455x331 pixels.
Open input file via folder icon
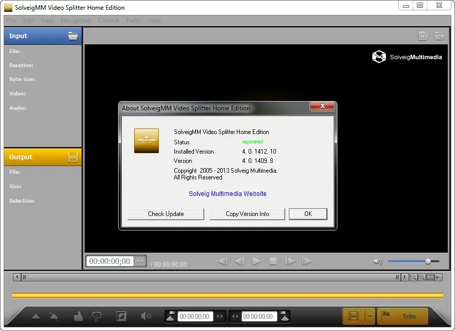coord(73,36)
